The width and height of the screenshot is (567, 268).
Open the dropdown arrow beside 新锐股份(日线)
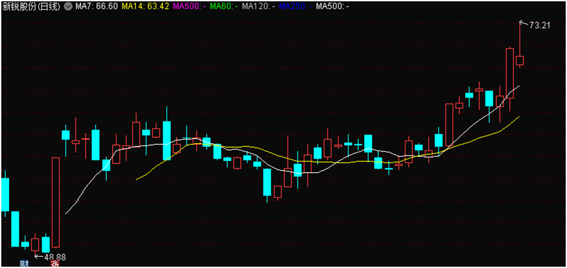click(x=68, y=7)
